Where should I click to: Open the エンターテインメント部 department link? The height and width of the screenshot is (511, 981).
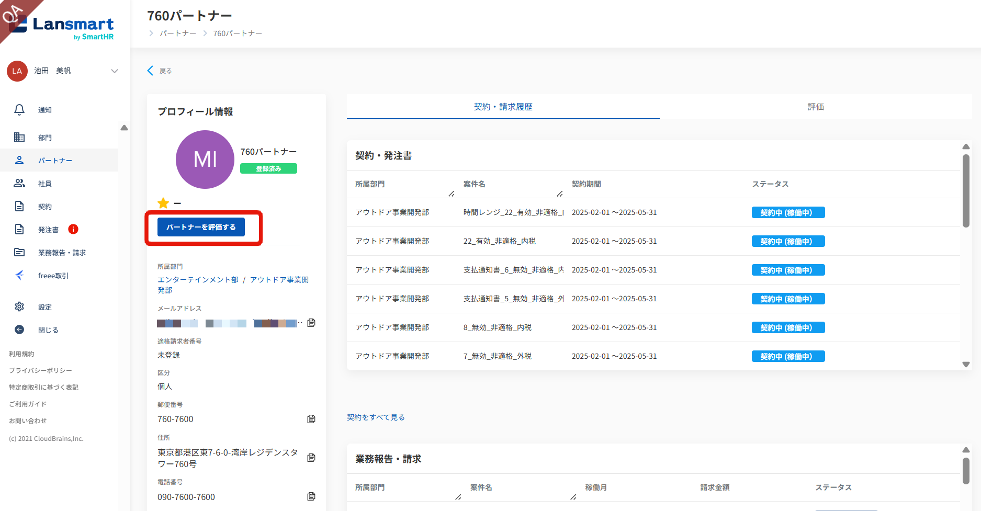(x=198, y=280)
